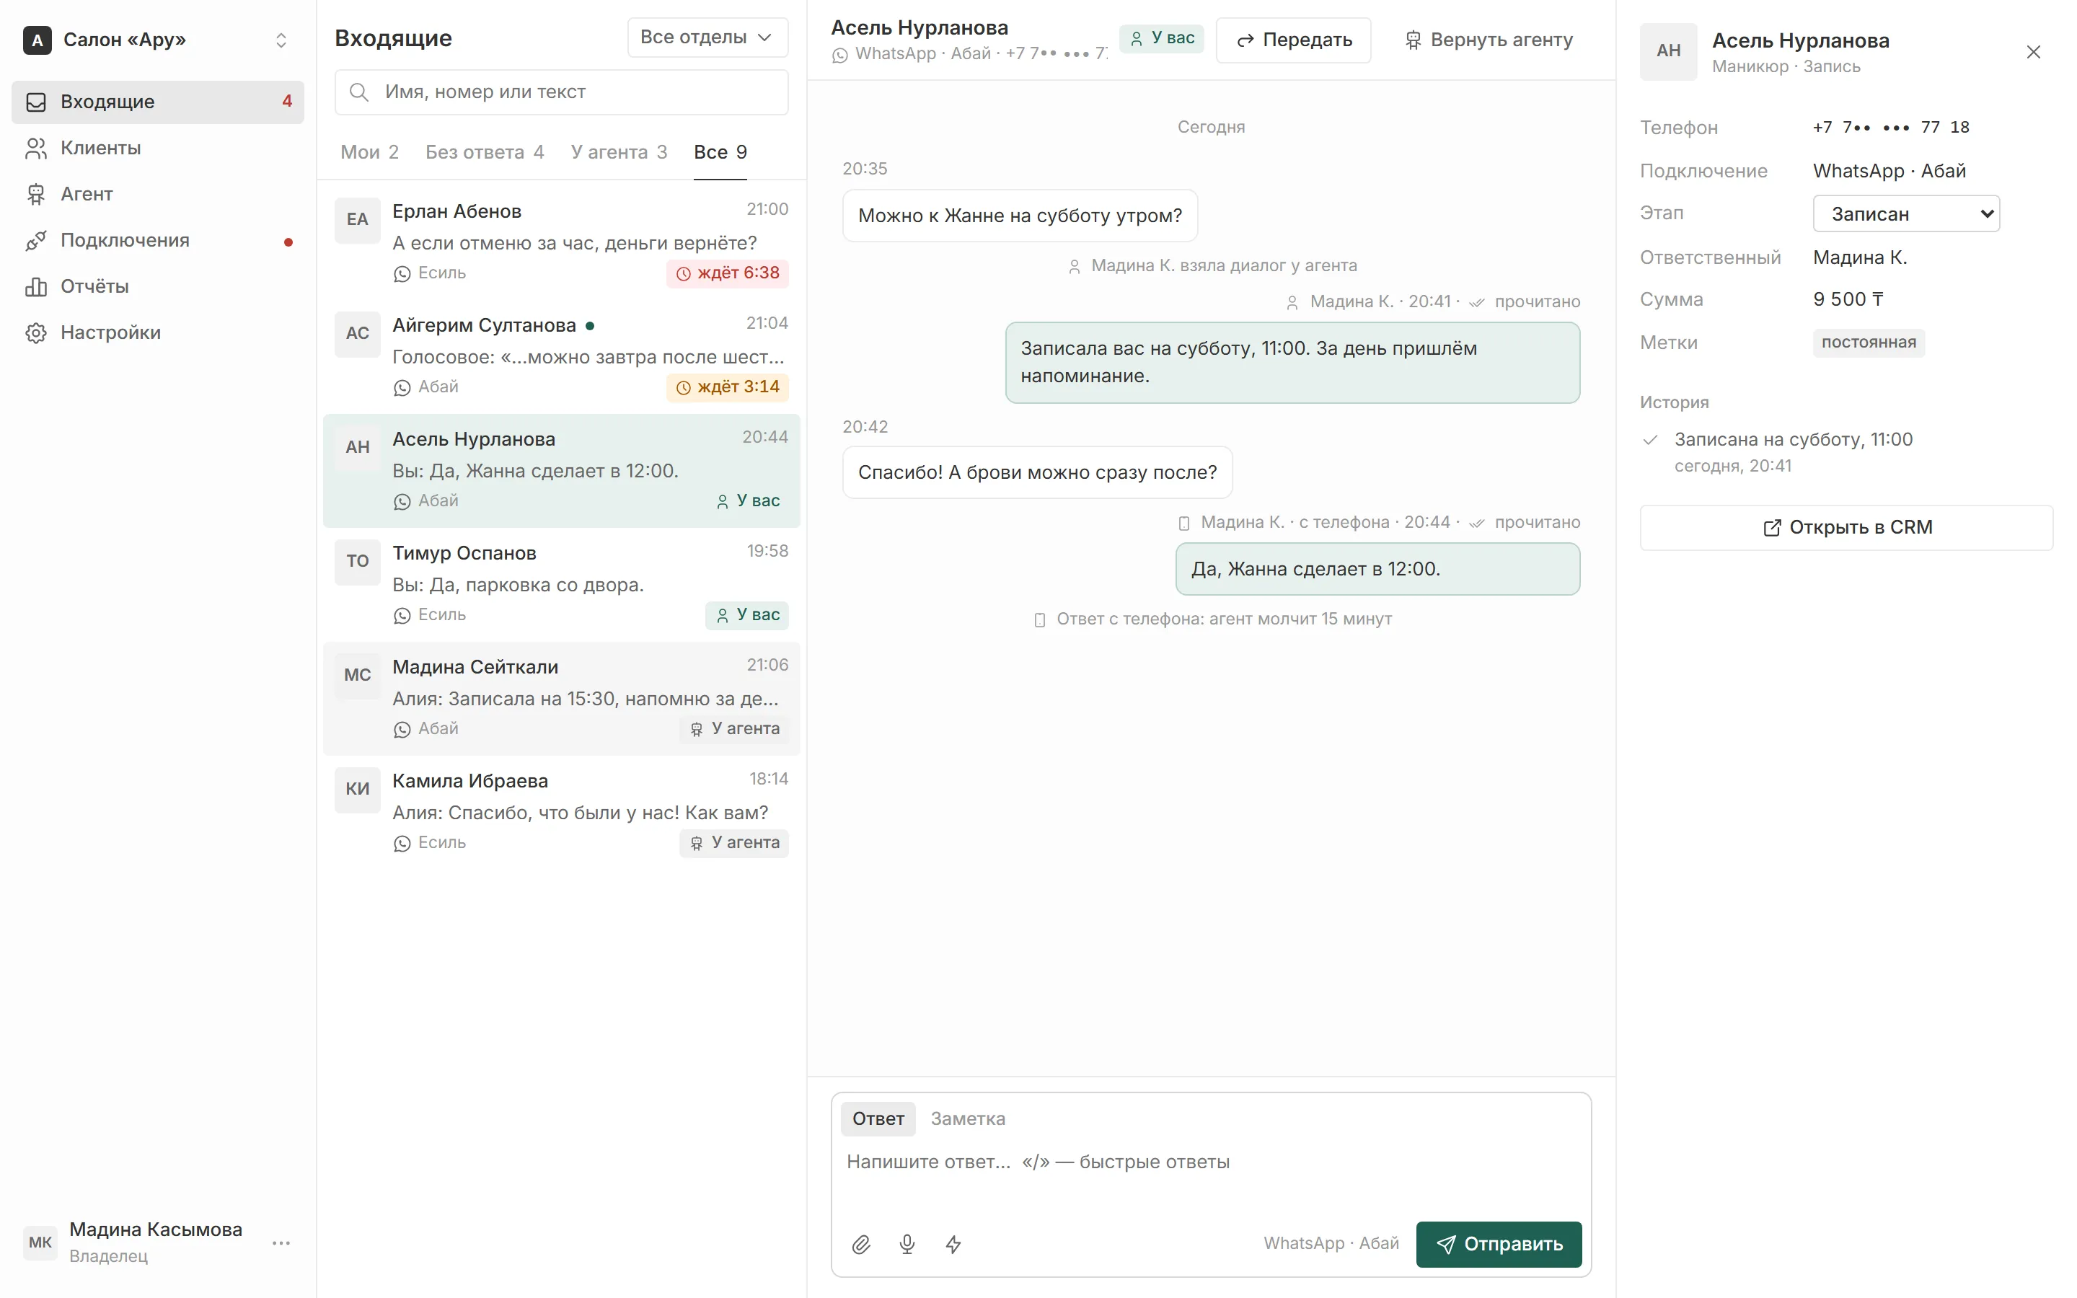Screen dimensions: 2077x1298
Task: Click the Вернуть агенту button
Action: tap(1489, 40)
